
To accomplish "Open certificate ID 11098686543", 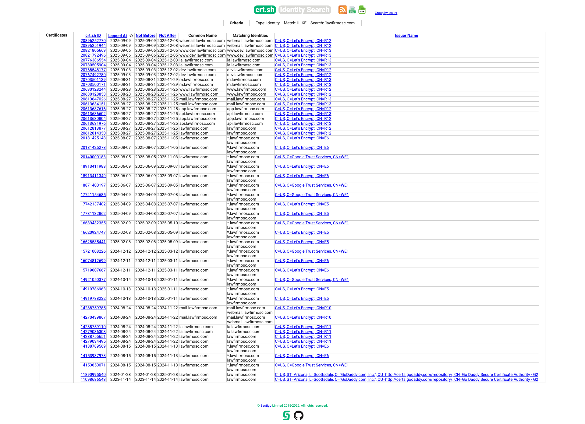I will 93,379.
